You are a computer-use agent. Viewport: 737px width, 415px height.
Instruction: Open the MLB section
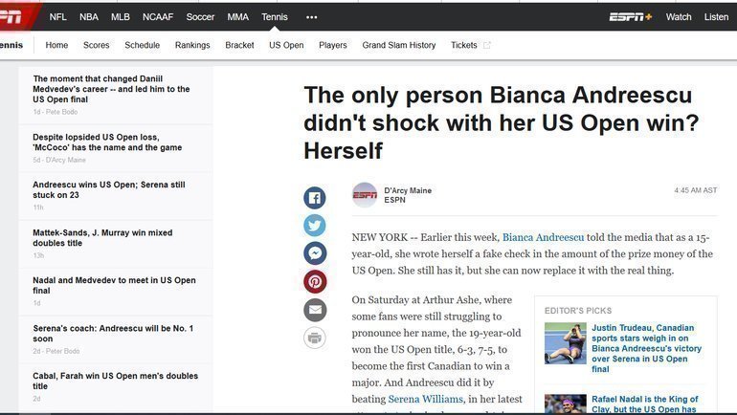[x=121, y=17]
